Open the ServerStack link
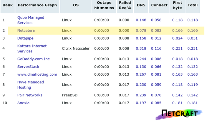Viewport: 212px width, 129px height. [28, 67]
